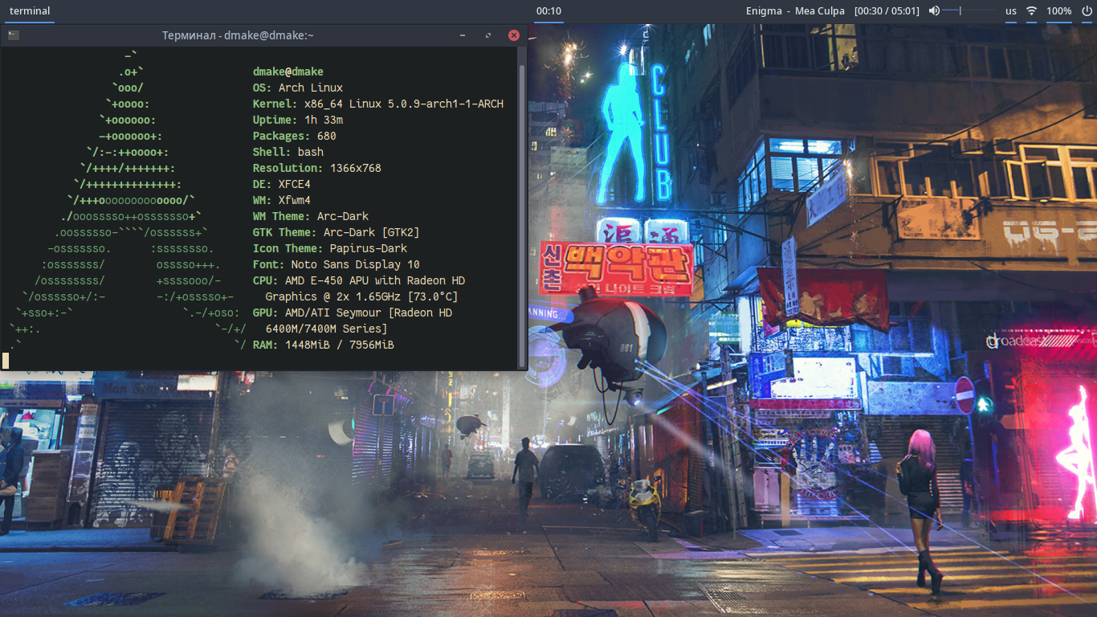Switch the 'us' keyboard layout indicator

click(x=1011, y=11)
